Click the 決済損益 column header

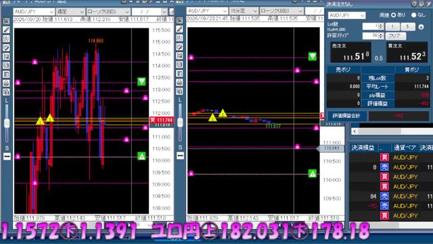(363, 148)
